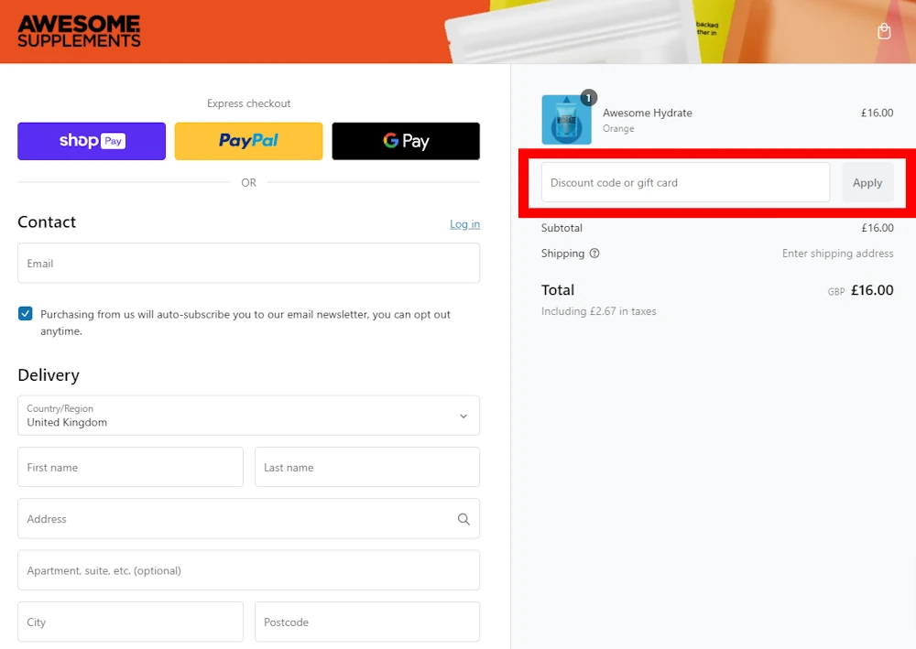916x649 pixels.
Task: Click the shipping help question mark icon
Action: point(594,254)
